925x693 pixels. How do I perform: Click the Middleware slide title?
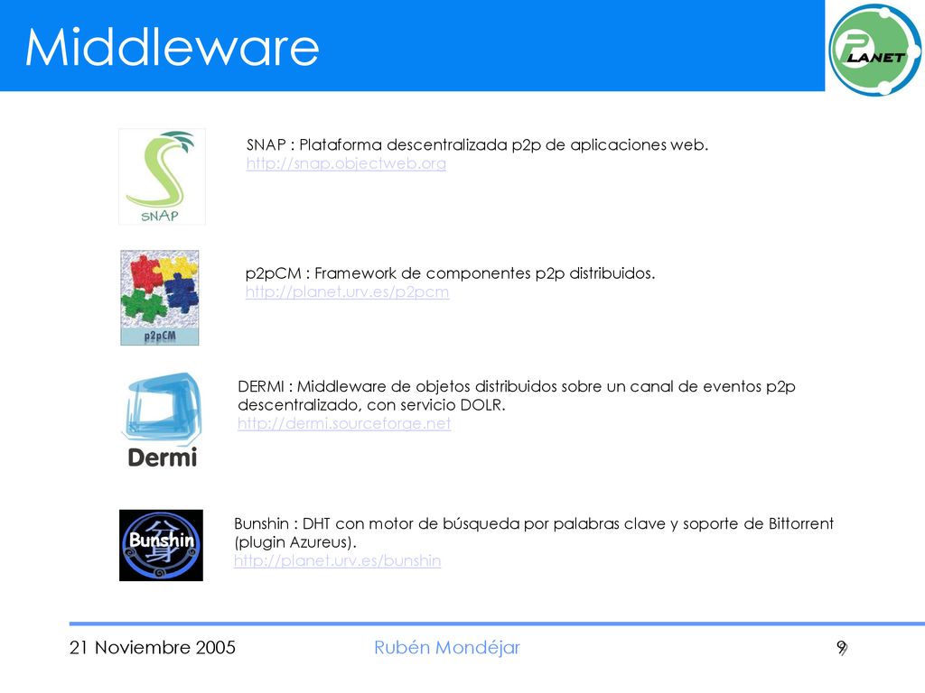[x=173, y=47]
